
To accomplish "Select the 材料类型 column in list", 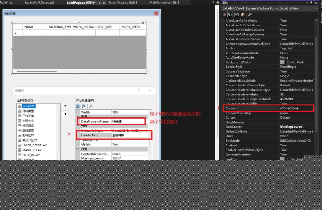I will click(x=28, y=111).
